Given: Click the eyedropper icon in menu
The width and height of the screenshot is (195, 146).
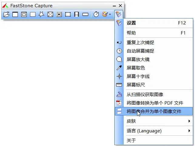Looking at the screenshot, I should pyautogui.click(x=119, y=68).
